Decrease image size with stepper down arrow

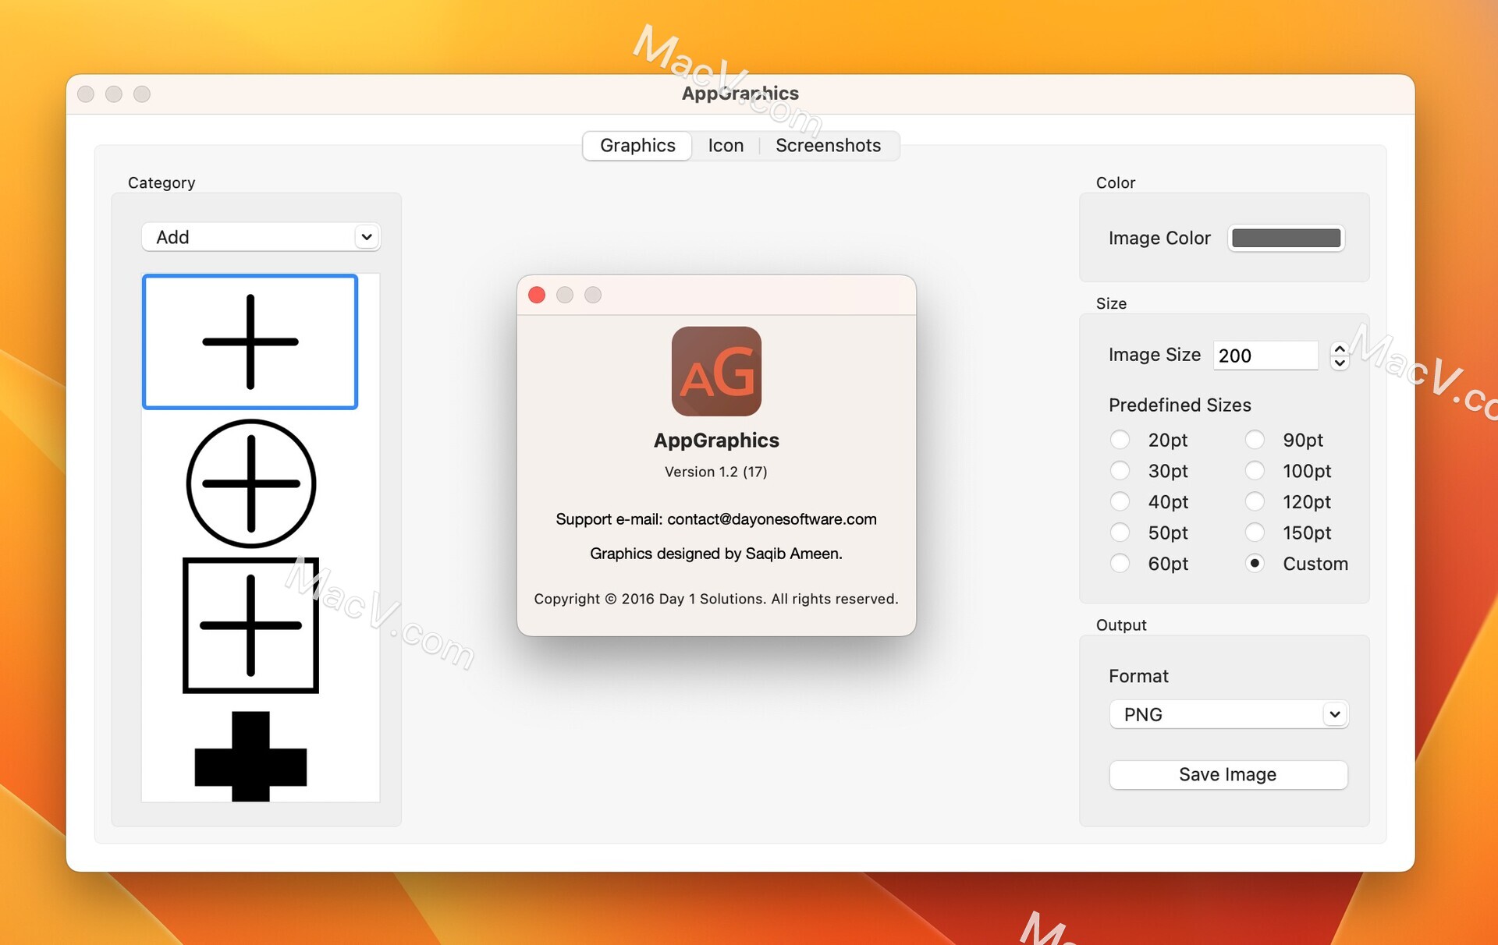point(1340,363)
